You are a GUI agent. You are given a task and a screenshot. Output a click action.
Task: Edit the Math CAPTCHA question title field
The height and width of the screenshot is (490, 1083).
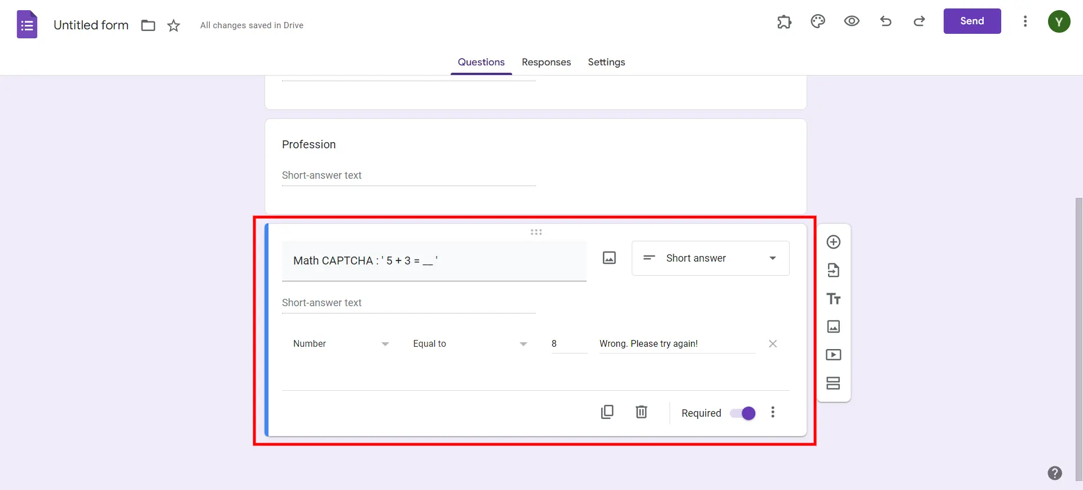point(434,261)
